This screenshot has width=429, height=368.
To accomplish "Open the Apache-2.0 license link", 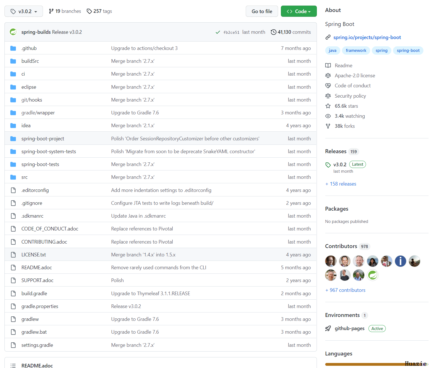I will click(x=355, y=76).
